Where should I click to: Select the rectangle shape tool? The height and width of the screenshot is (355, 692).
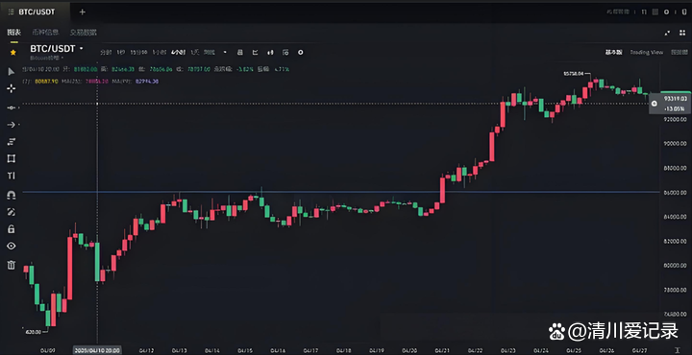tap(12, 158)
